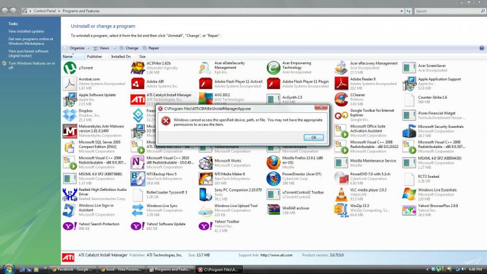Switch to Programs and Features taskbar button

170,269
